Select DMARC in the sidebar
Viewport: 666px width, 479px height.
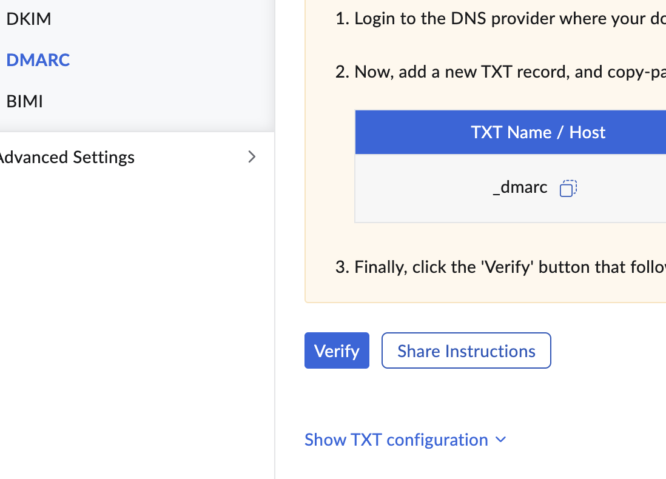click(x=38, y=60)
